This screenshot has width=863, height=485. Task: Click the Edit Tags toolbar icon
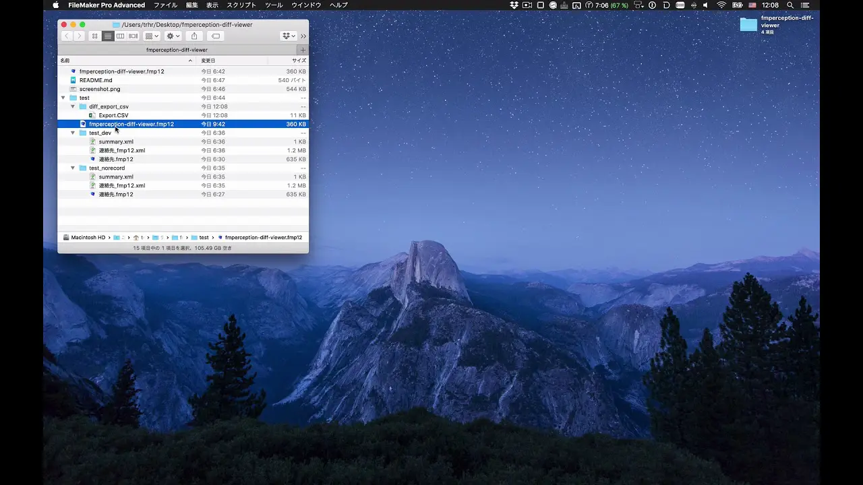point(215,36)
